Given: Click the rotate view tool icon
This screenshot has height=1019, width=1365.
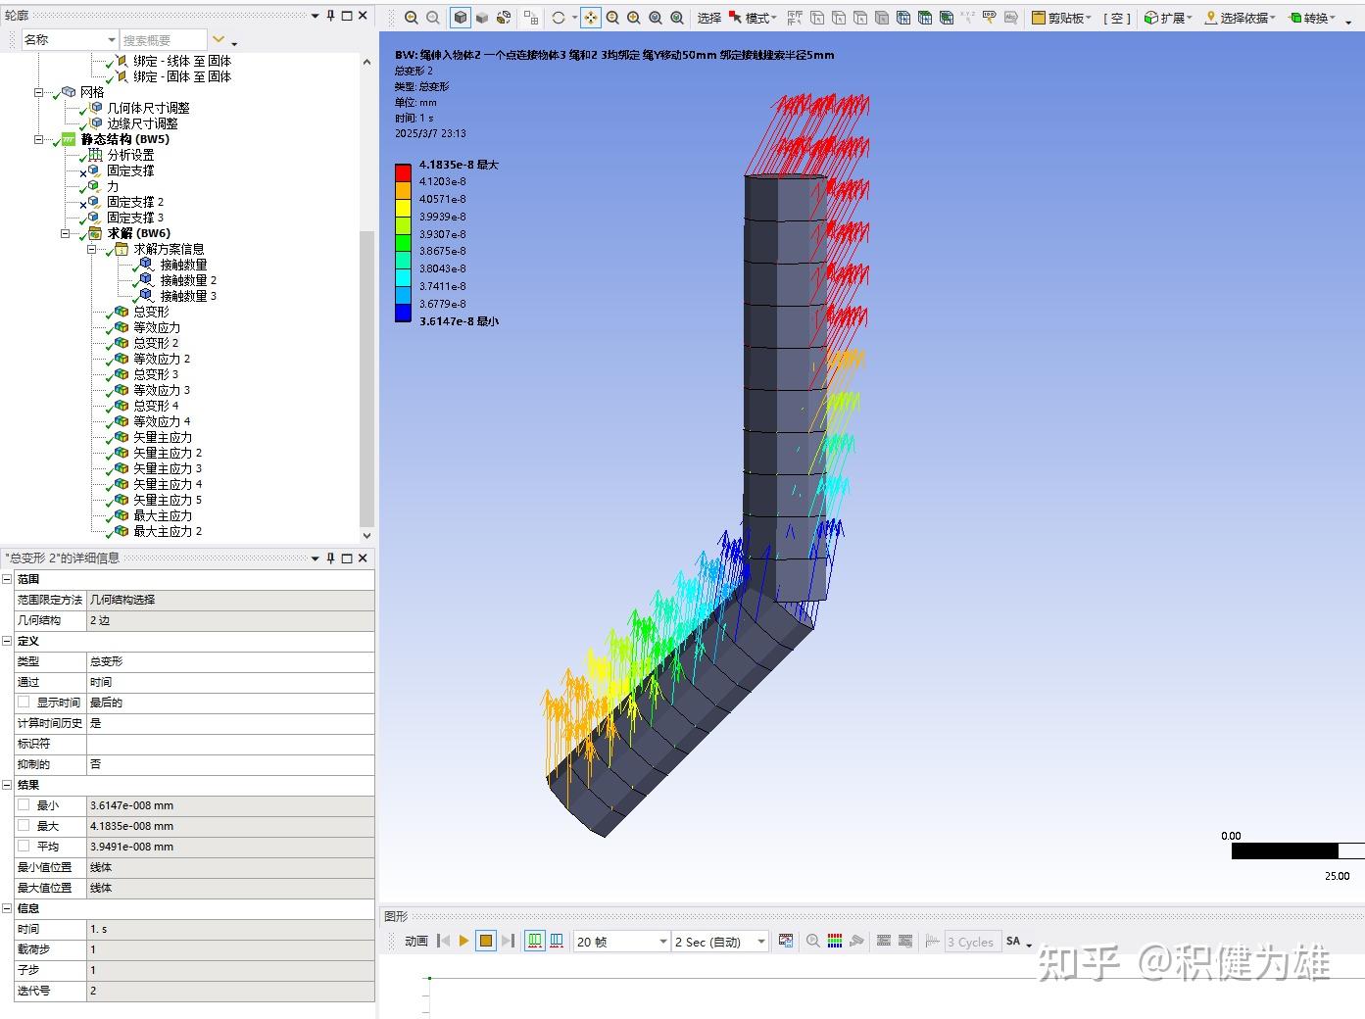Looking at the screenshot, I should [559, 18].
